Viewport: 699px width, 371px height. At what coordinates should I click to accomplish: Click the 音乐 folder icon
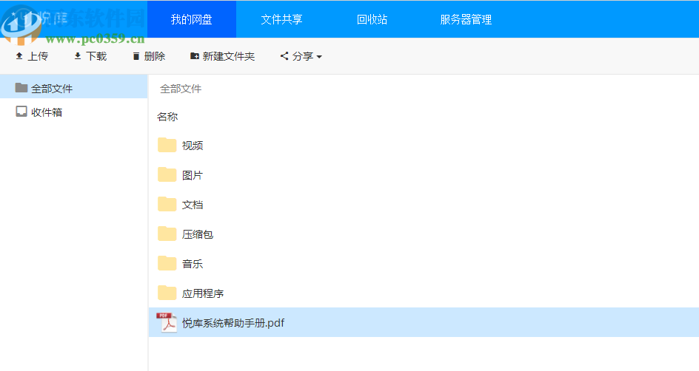click(x=167, y=263)
